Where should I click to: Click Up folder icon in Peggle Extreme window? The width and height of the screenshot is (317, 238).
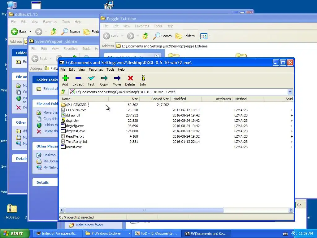coord(145,36)
